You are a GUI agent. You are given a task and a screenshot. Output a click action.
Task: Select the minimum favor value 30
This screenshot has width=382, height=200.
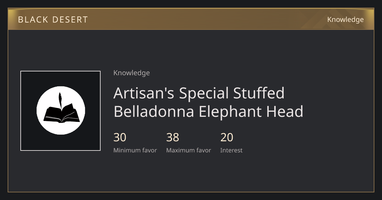tap(120, 137)
